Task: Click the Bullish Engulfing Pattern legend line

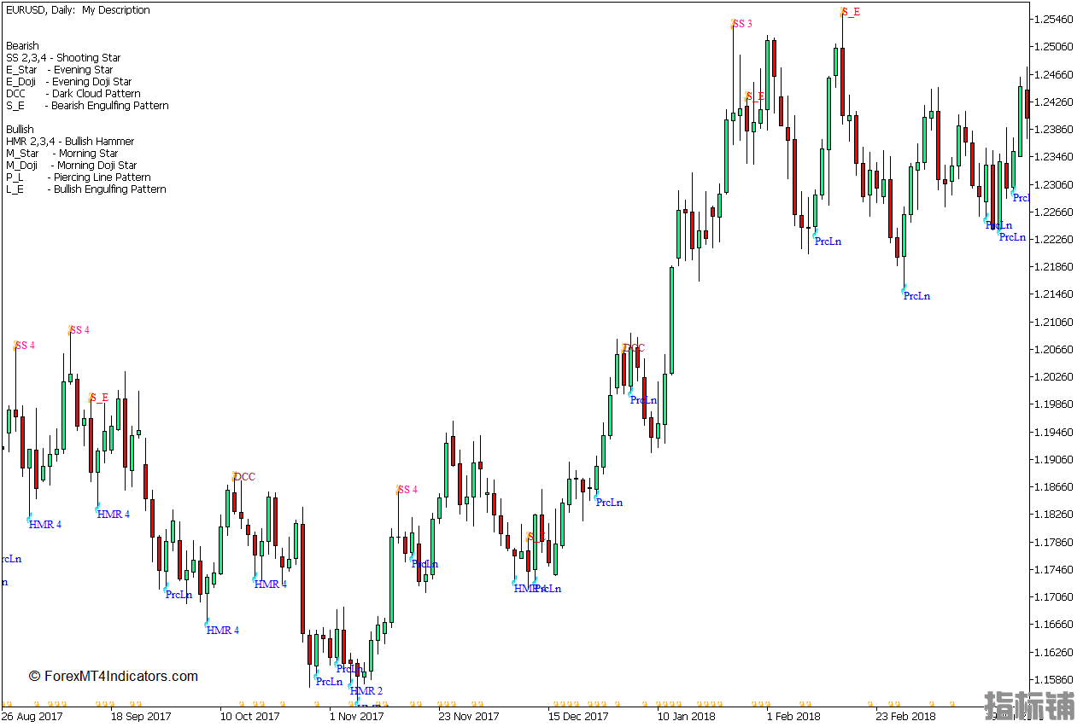Action: pos(86,189)
